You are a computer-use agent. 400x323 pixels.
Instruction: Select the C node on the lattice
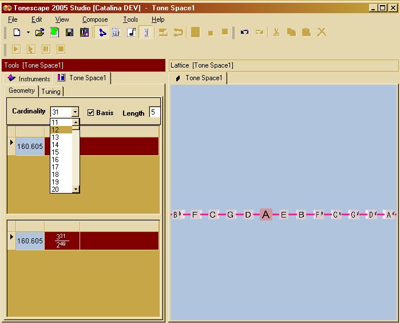[x=212, y=215]
